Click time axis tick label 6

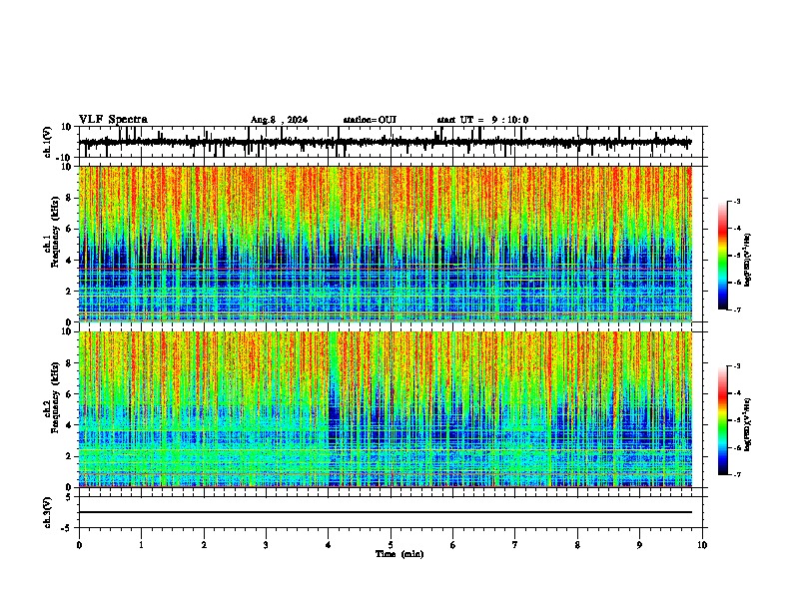pyautogui.click(x=453, y=545)
